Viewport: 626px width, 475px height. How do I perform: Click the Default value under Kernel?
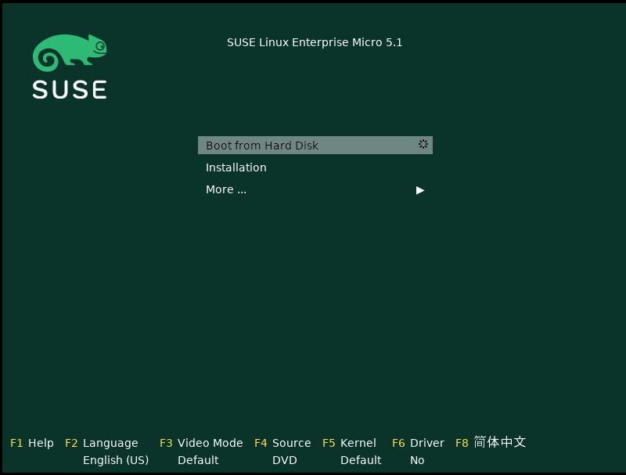point(361,460)
